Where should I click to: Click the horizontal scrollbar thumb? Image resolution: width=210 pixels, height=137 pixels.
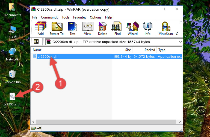[106, 121]
